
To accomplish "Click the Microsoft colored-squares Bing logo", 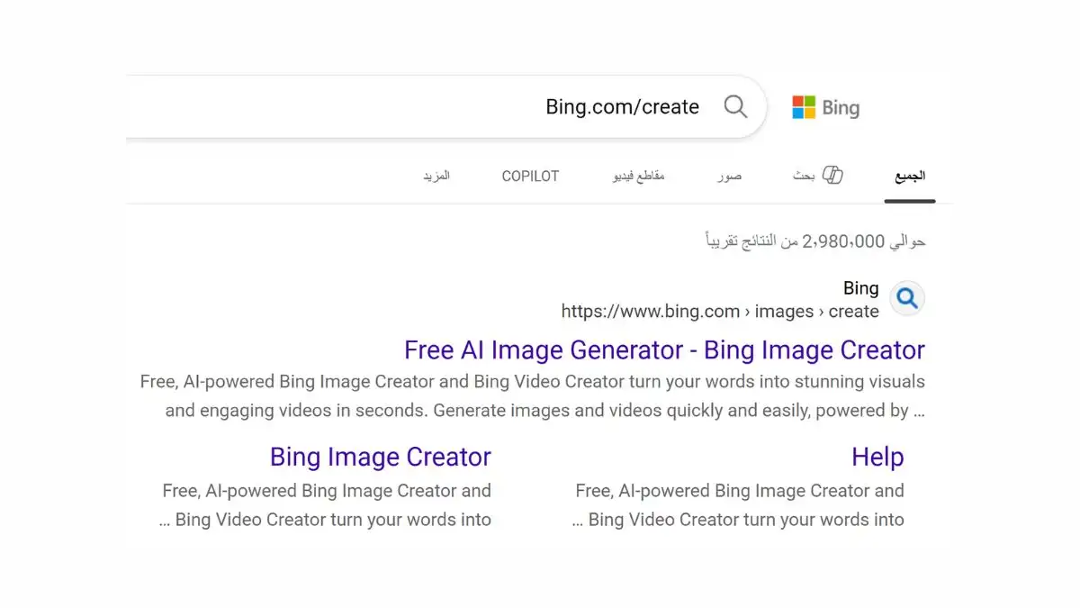I will click(x=802, y=106).
